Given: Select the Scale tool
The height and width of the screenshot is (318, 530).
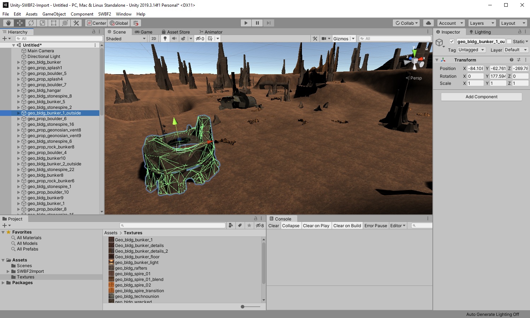Looking at the screenshot, I should [x=42, y=23].
